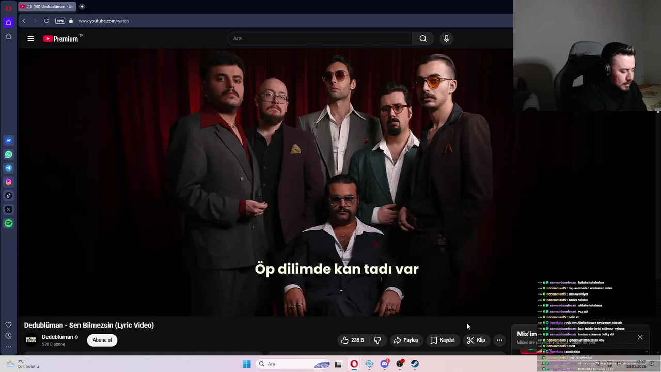This screenshot has width=661, height=372.
Task: Open the Opera main menu logo
Action: click(9, 9)
